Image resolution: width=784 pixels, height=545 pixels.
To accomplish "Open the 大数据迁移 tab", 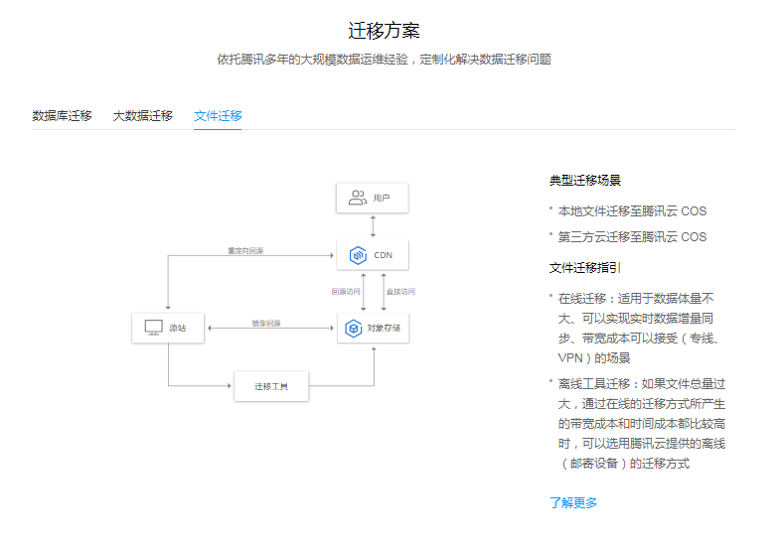I will 143,116.
